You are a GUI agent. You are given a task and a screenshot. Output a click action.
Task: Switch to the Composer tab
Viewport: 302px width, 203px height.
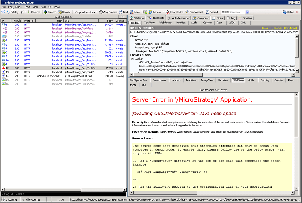pos(201,18)
